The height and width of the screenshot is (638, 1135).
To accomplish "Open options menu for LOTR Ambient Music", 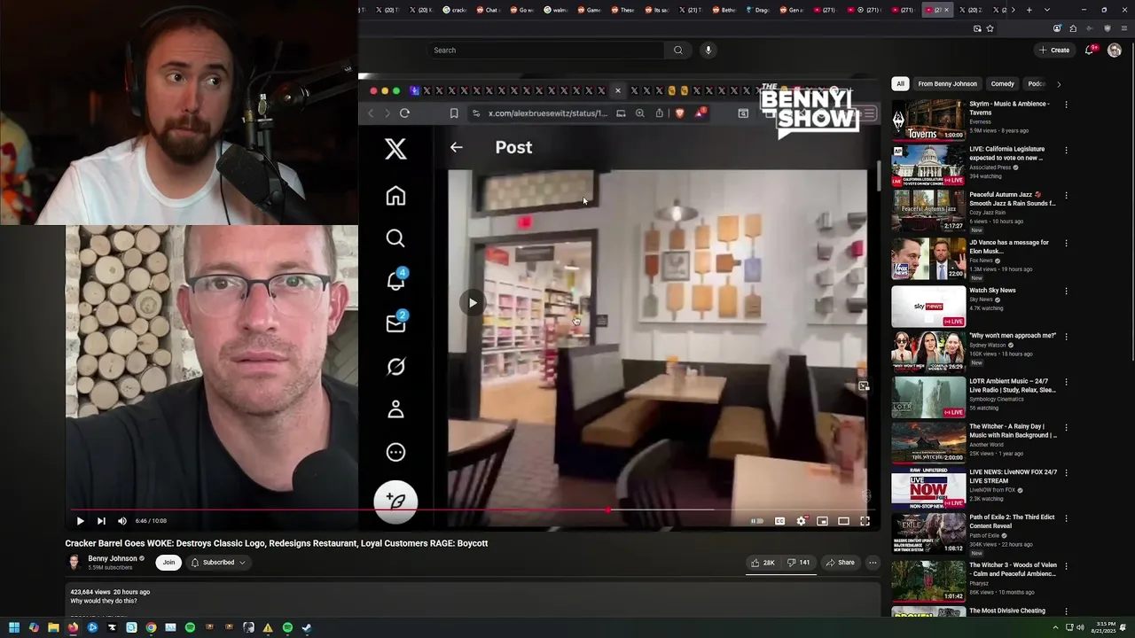I will (1066, 382).
